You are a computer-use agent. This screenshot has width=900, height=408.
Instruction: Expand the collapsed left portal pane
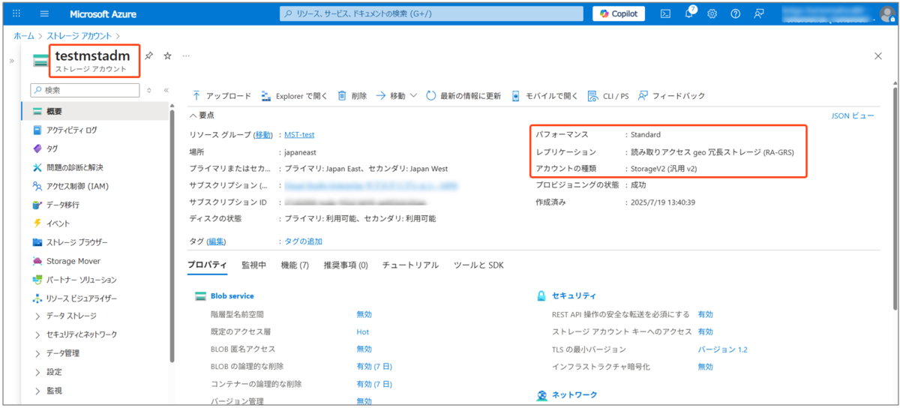(12, 60)
